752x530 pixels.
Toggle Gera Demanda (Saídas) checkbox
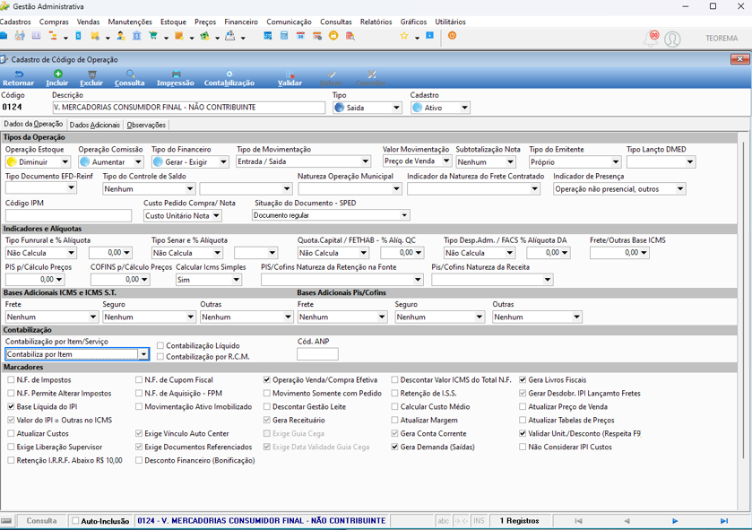click(x=394, y=447)
